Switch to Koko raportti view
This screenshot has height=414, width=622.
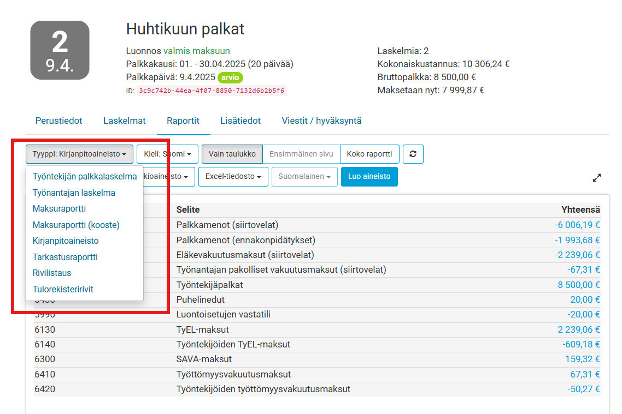coord(369,154)
